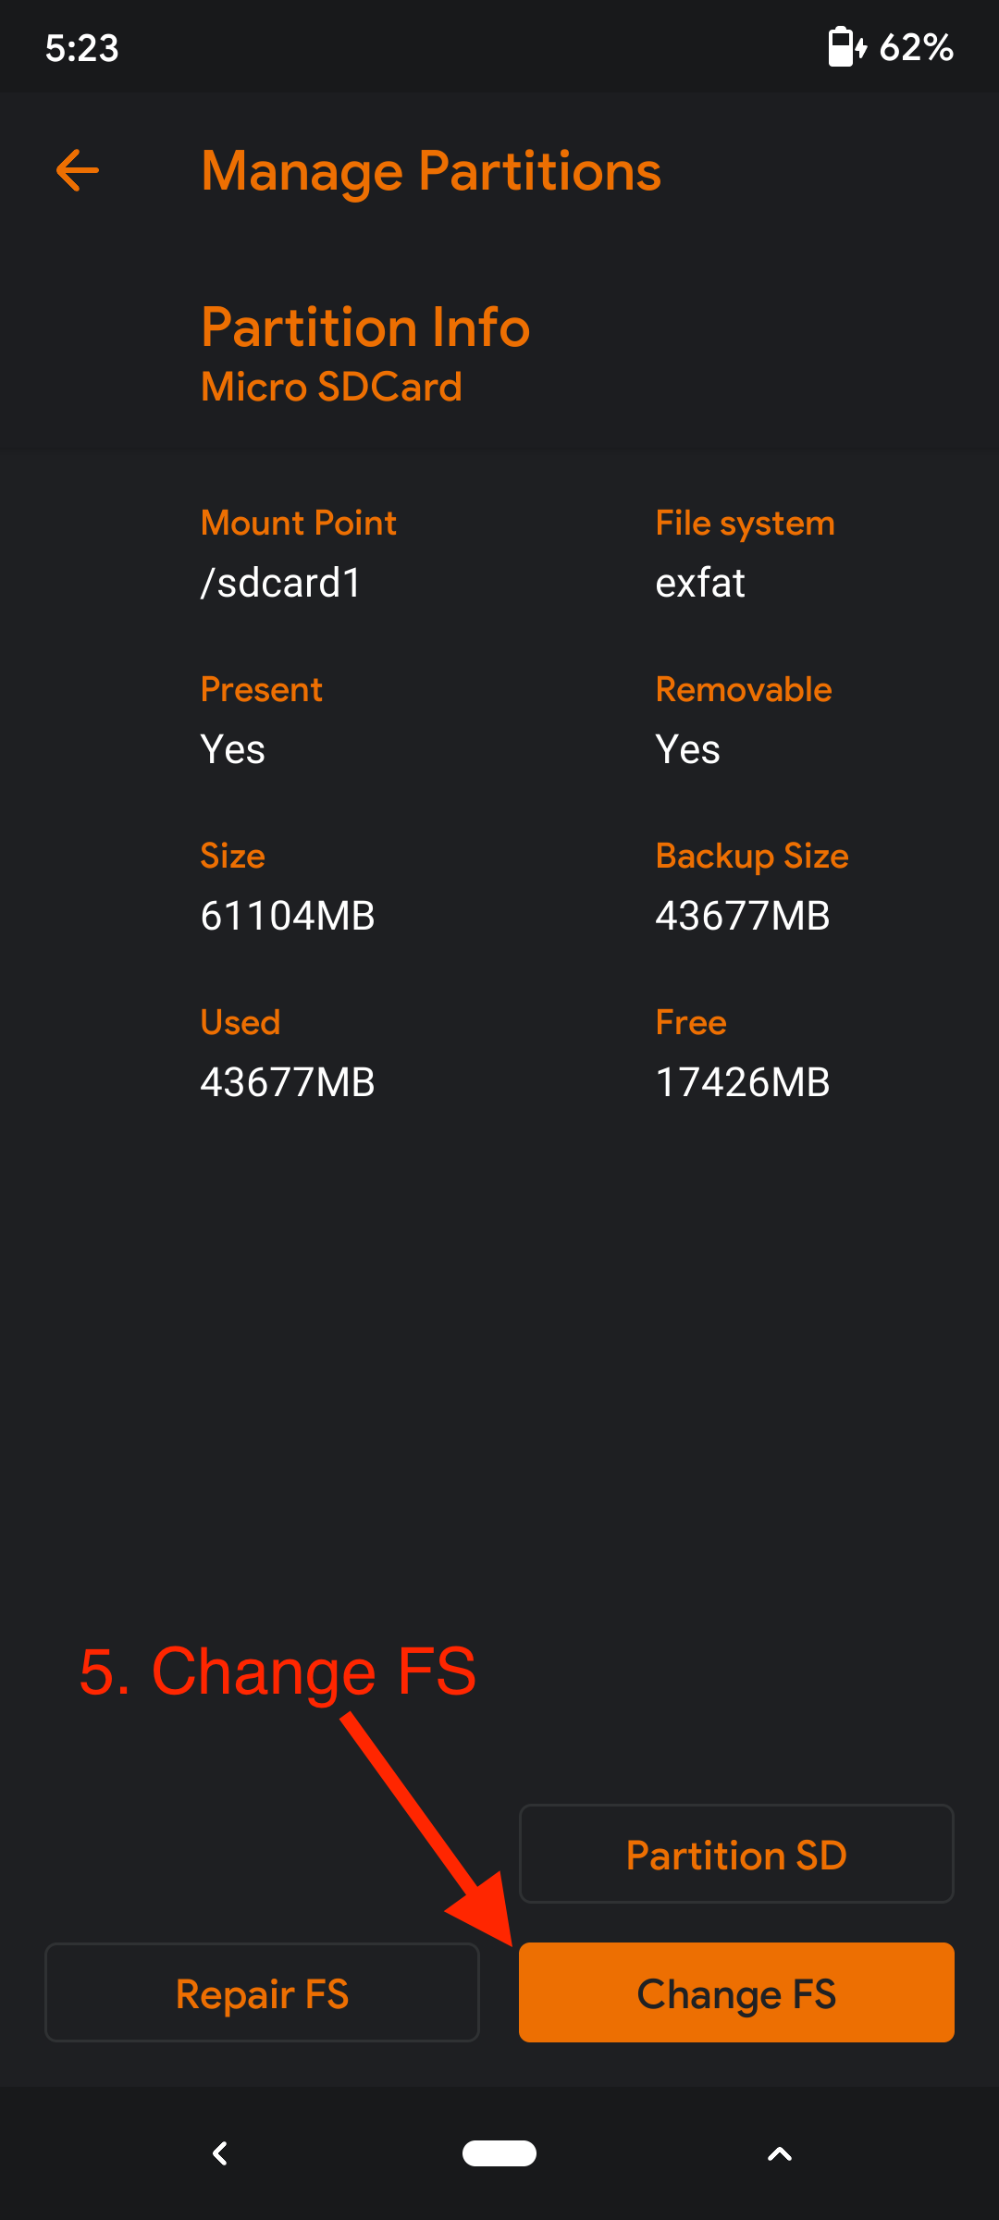Tap the 5:23 clock in status bar

pos(82,47)
